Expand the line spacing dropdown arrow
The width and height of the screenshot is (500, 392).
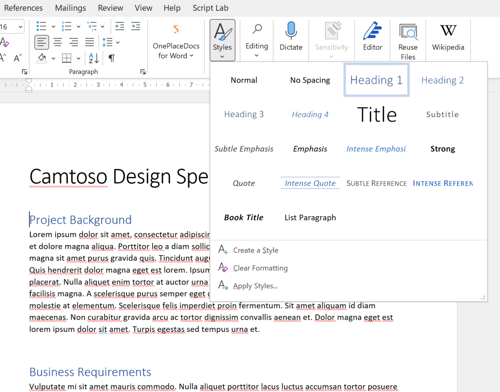(x=118, y=42)
